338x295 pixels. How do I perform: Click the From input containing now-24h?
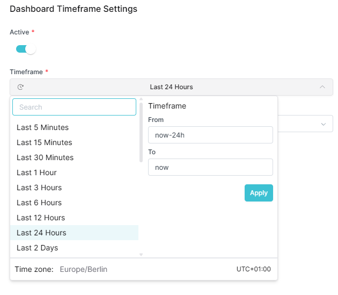click(x=210, y=135)
